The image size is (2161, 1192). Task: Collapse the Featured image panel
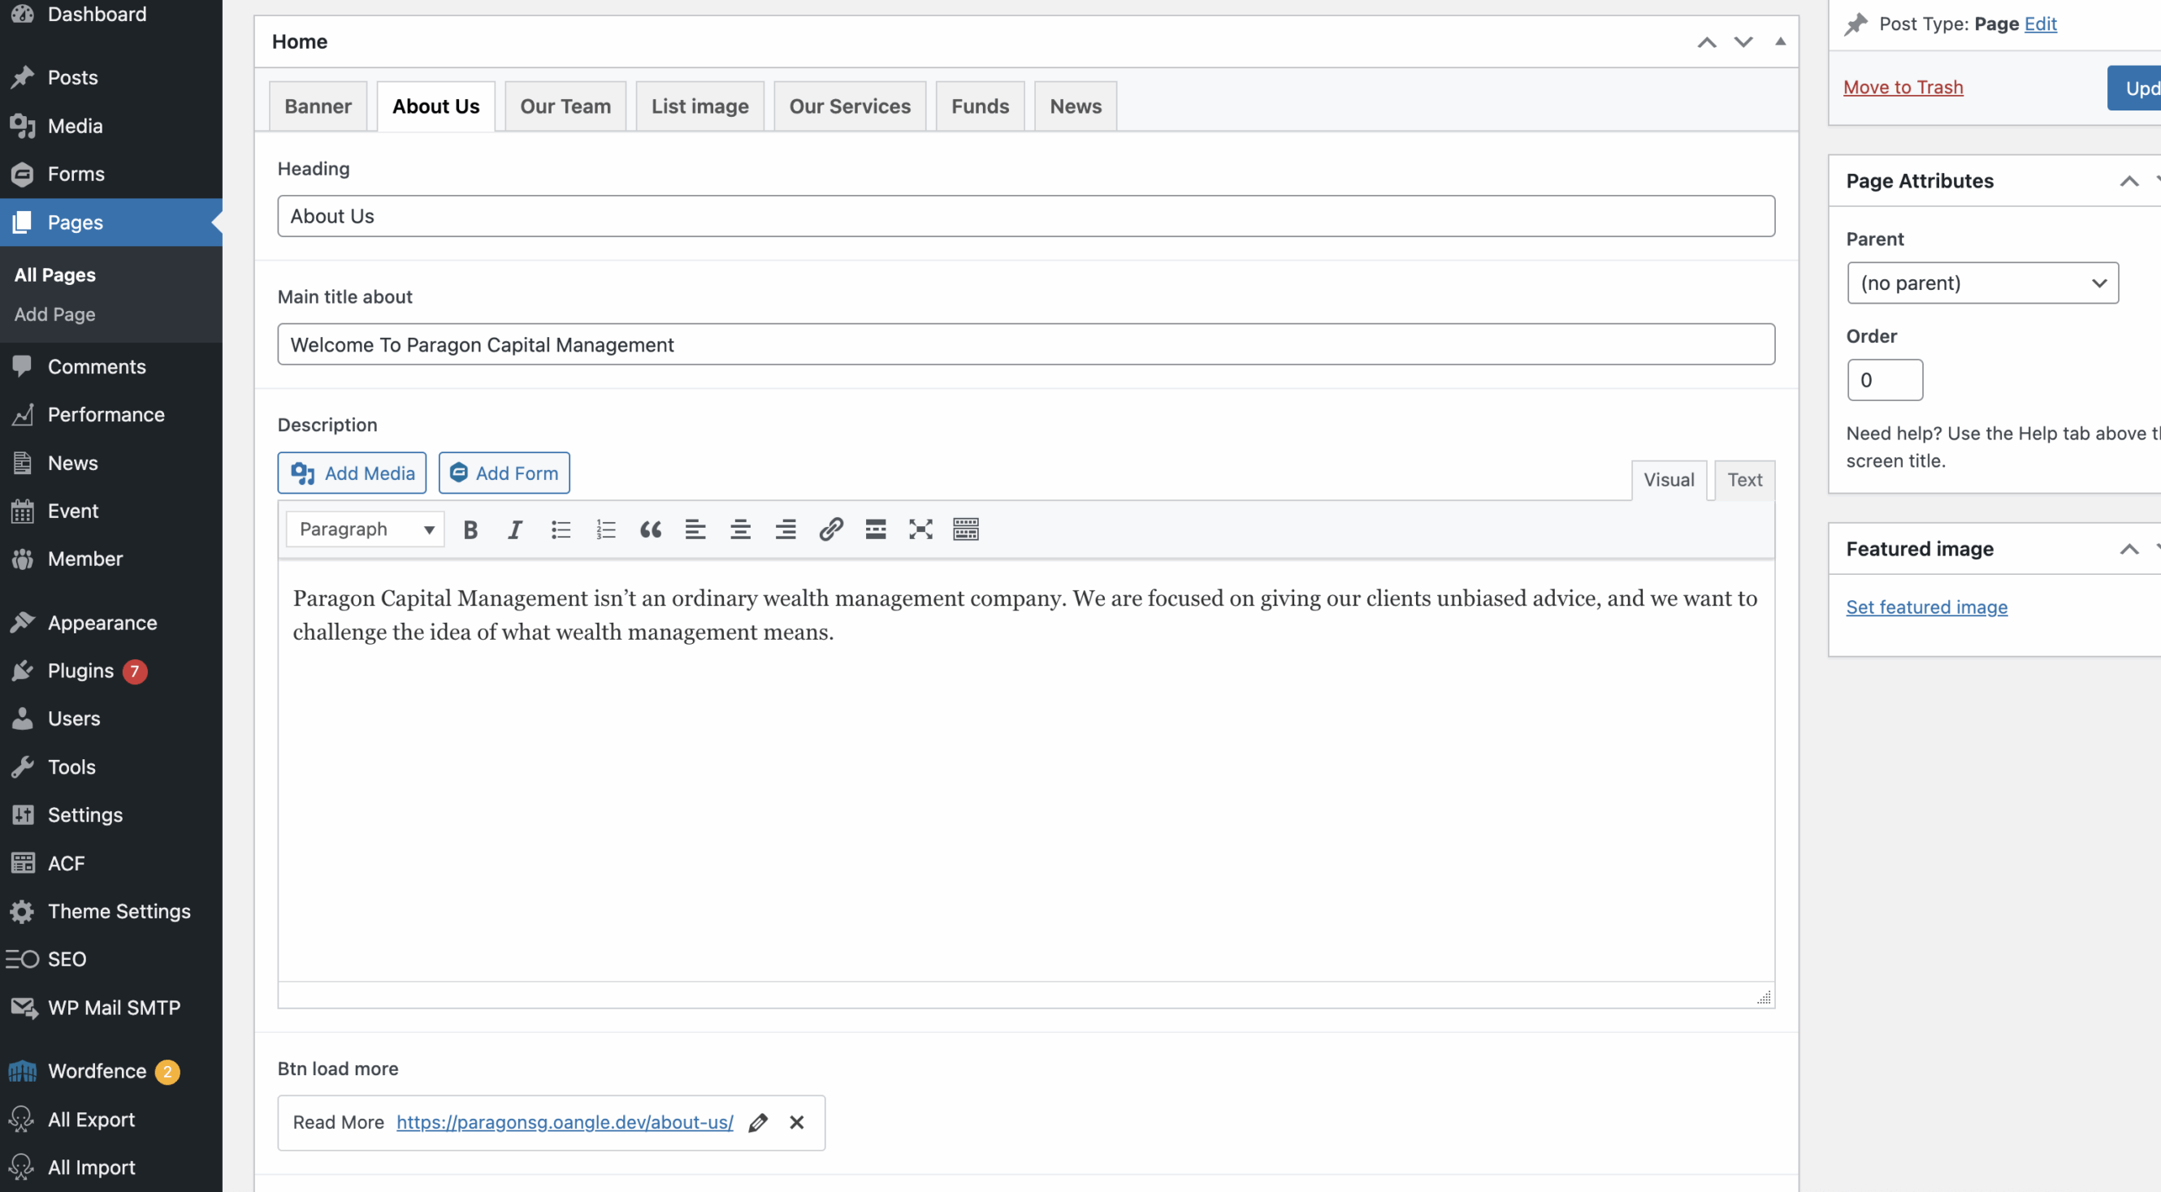[x=2129, y=549]
